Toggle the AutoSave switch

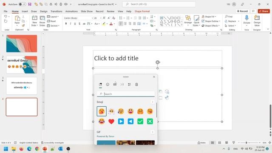(22, 4)
